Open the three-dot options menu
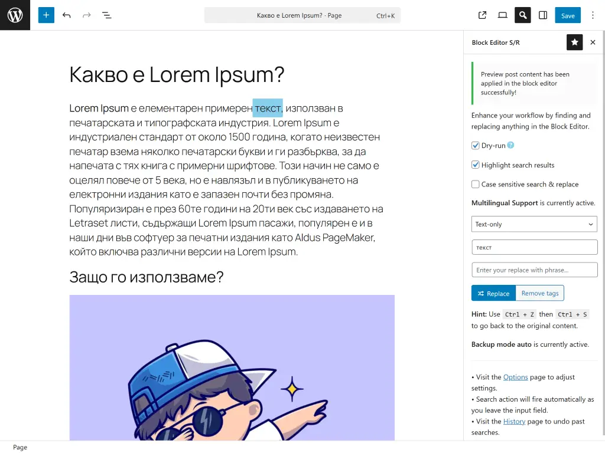This screenshot has width=605, height=453. 593,15
